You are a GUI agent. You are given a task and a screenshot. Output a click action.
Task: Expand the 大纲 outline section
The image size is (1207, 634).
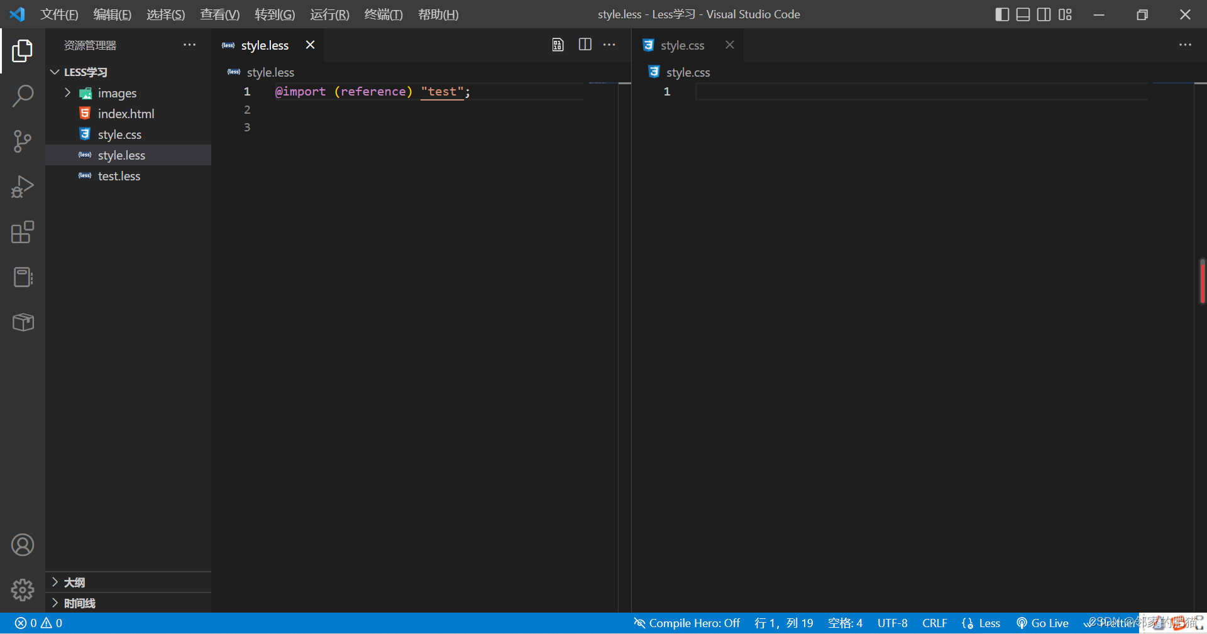tap(128, 582)
